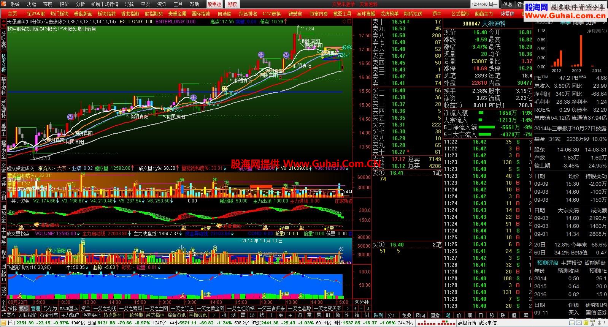Click the 公式指标 toolbar button
Image resolution: width=608 pixels, height=327 pixels.
pos(460,14)
